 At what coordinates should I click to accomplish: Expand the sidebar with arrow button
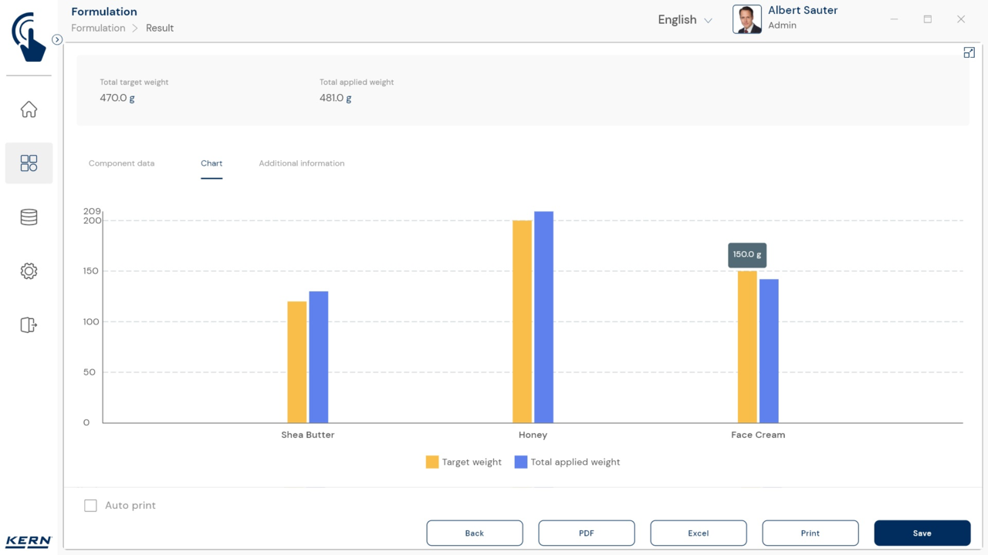coord(57,39)
